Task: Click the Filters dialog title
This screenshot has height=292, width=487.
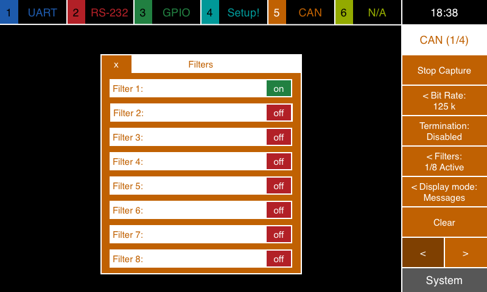Action: point(201,64)
